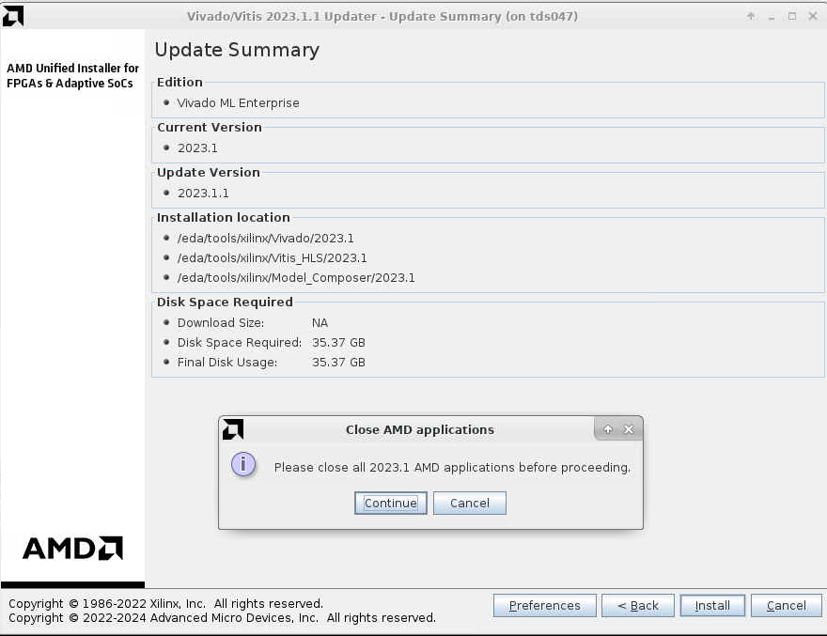Viewport: 827px width, 636px height.
Task: Click the 'Close AMD applications' dialog title bar
Action: click(419, 429)
